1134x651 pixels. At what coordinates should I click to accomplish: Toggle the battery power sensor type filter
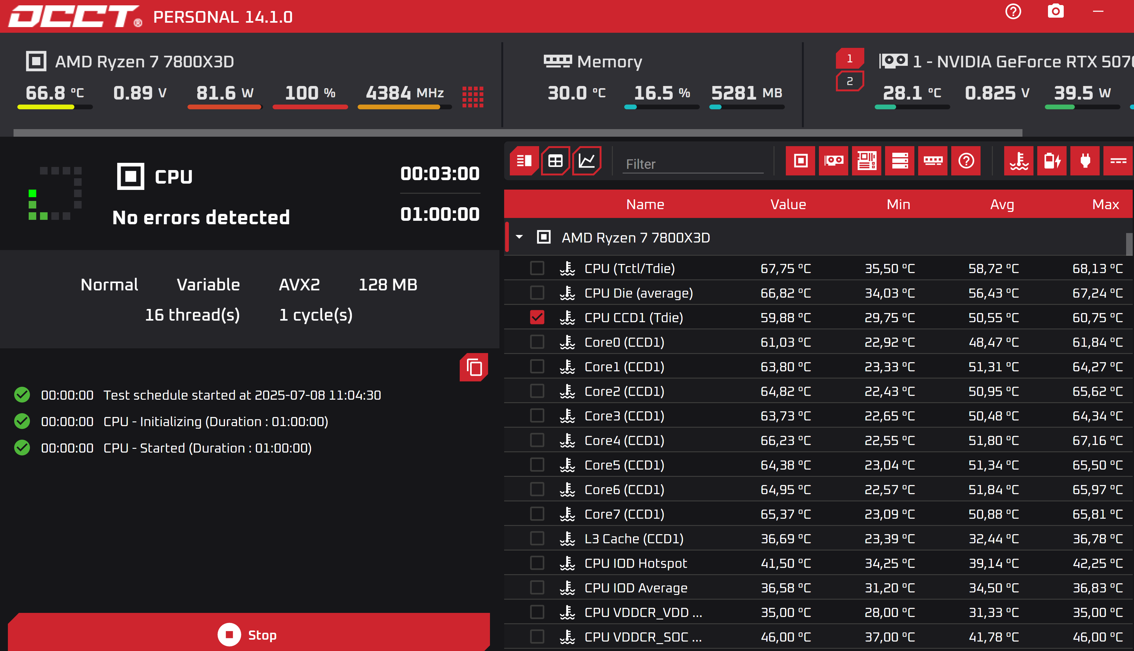(1052, 161)
